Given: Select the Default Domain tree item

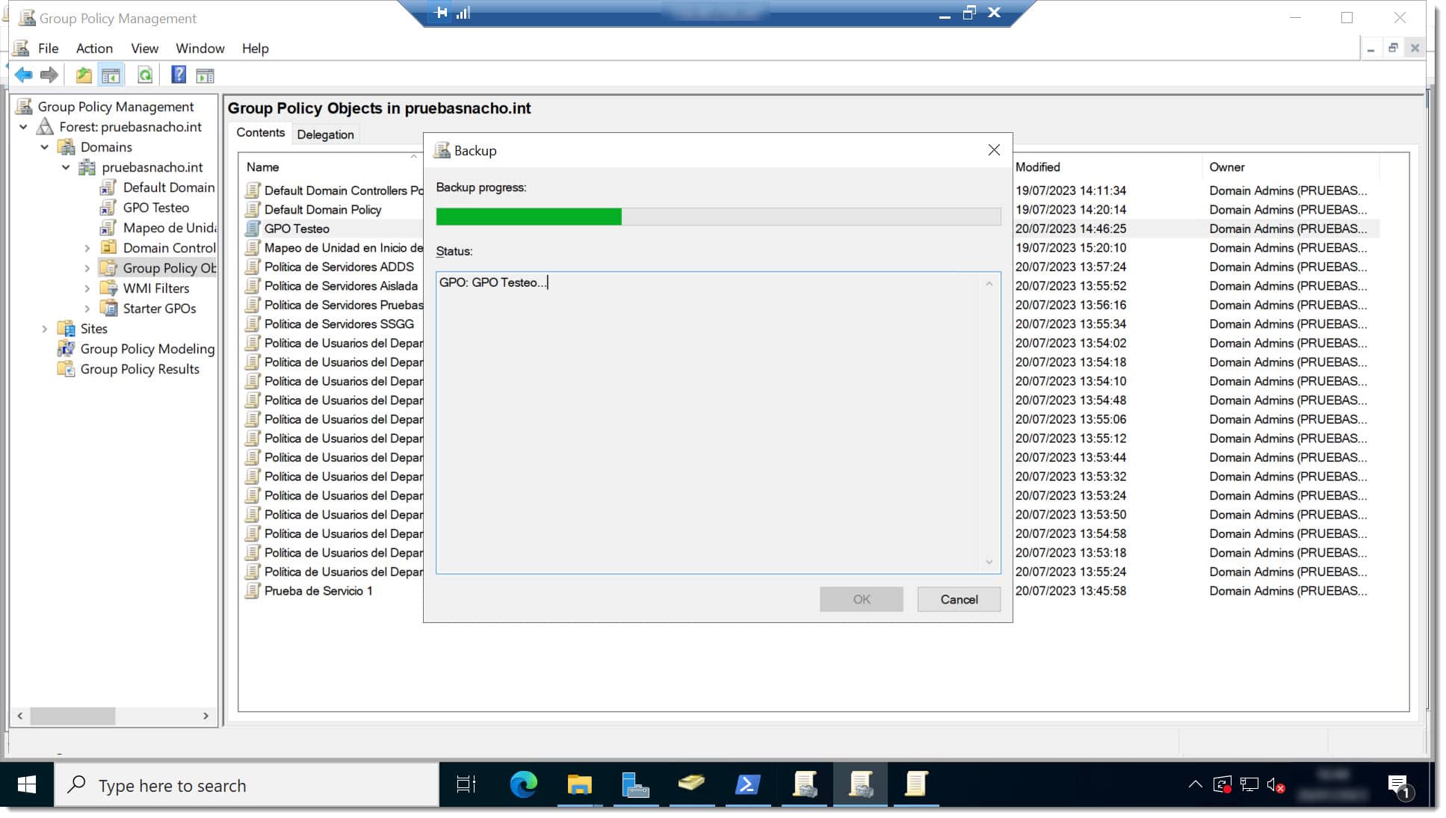Looking at the screenshot, I should coord(169,188).
